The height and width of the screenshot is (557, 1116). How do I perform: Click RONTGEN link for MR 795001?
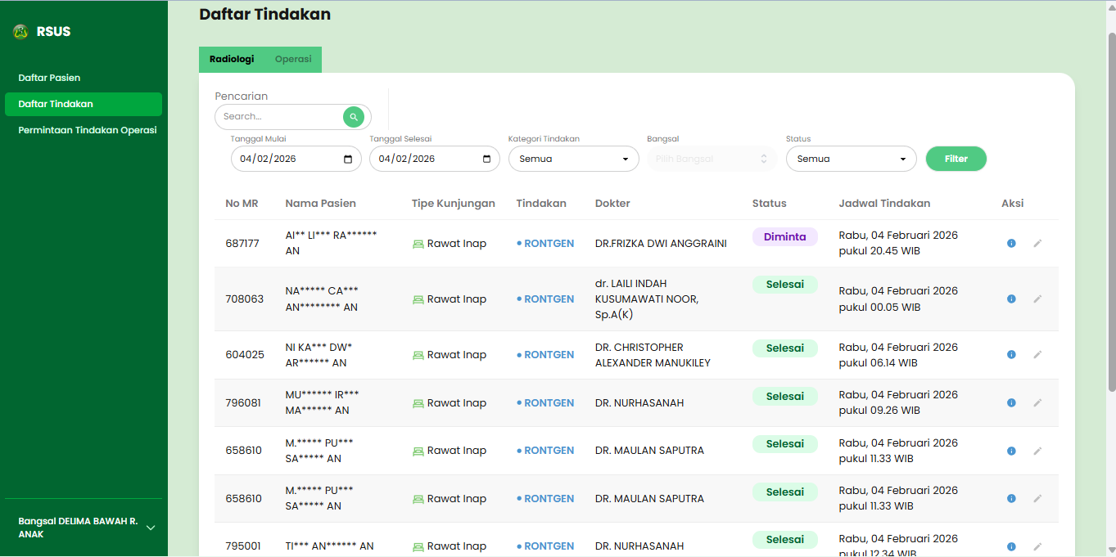pyautogui.click(x=549, y=546)
